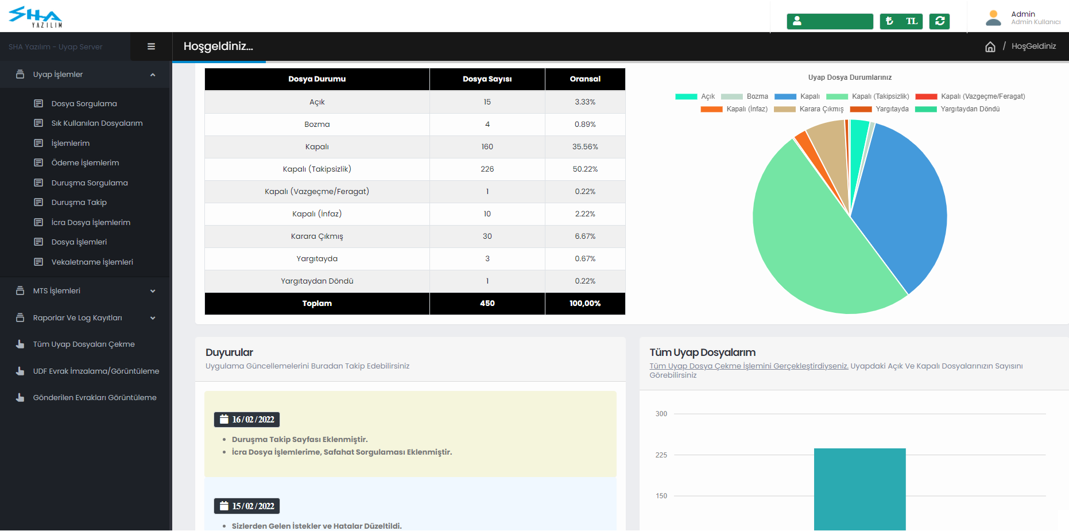The image size is (1069, 531).
Task: Expand Raporlar Ve Log Kayıtları submenu
Action: click(86, 318)
